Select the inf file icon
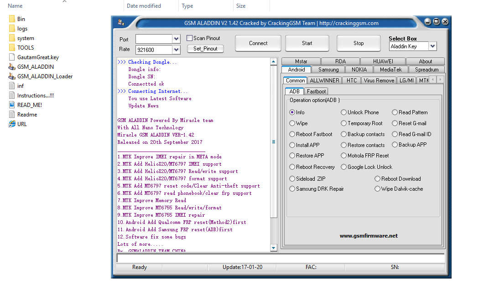 [12, 86]
